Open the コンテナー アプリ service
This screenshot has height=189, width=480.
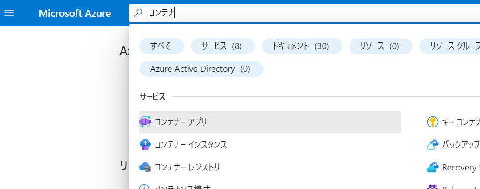(x=181, y=122)
